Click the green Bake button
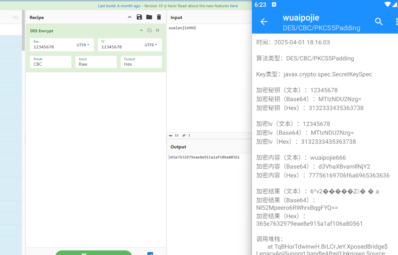 click(94, 253)
